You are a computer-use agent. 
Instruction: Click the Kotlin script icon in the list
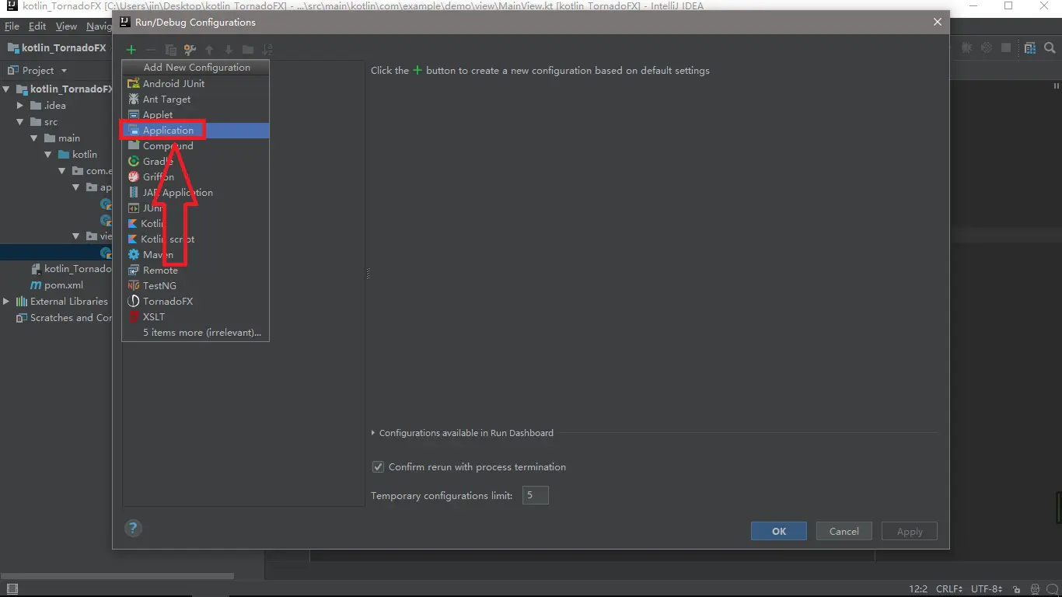pos(133,239)
